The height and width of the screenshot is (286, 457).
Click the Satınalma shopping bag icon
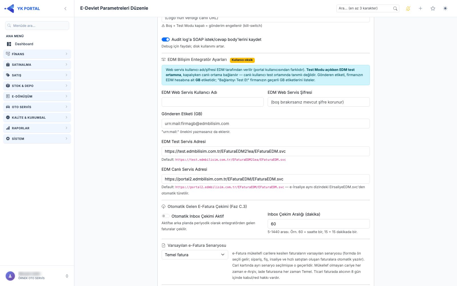8,64
